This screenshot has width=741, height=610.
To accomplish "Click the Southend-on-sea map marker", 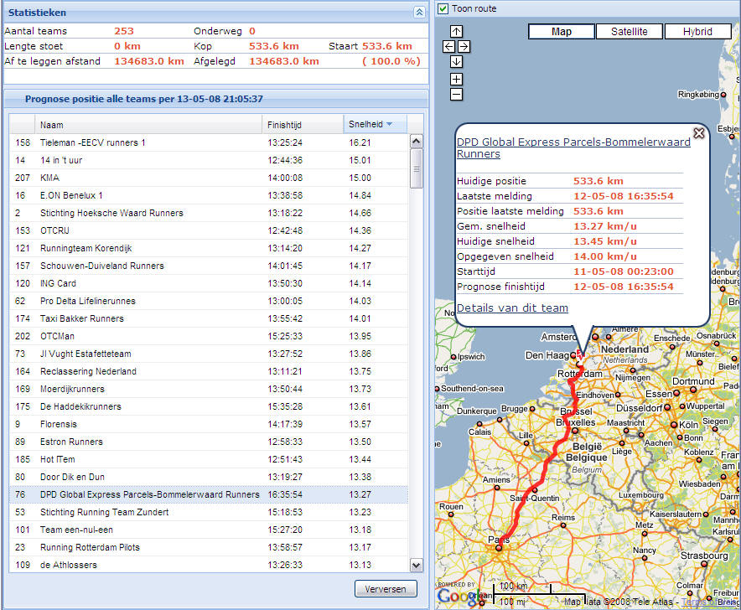I will [437, 389].
